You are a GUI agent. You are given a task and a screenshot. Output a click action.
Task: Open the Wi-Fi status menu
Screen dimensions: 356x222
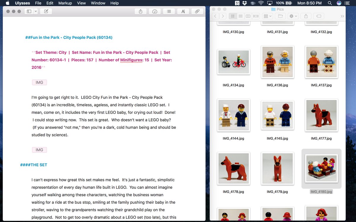click(x=261, y=3)
